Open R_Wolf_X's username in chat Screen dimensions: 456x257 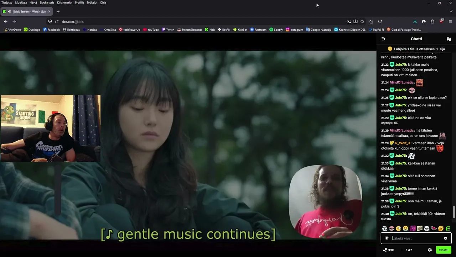(x=403, y=143)
